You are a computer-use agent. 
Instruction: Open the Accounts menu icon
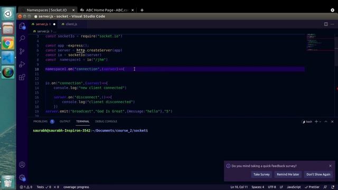pyautogui.click(x=22, y=165)
